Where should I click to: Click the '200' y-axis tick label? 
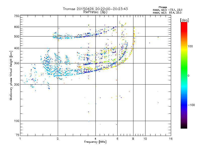point(17,85)
